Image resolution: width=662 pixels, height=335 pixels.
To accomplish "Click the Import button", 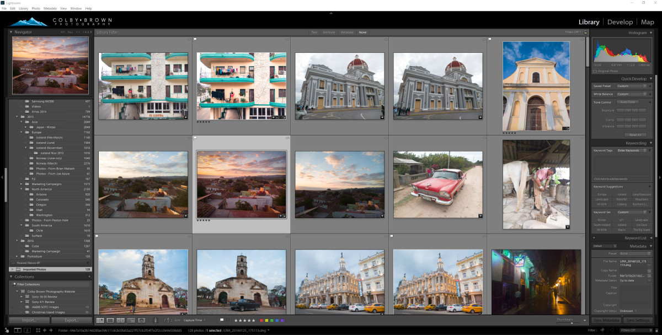I will [28, 320].
